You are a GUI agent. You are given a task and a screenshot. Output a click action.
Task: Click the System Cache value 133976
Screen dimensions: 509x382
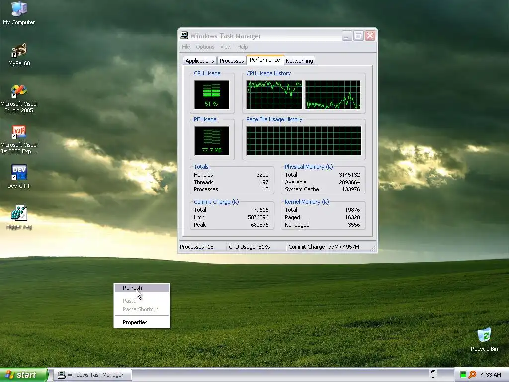tap(351, 189)
